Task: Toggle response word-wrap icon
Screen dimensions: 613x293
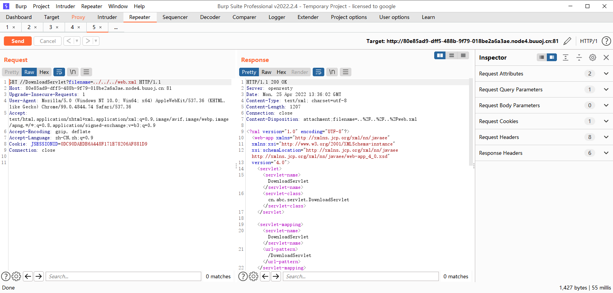Action: (318, 72)
